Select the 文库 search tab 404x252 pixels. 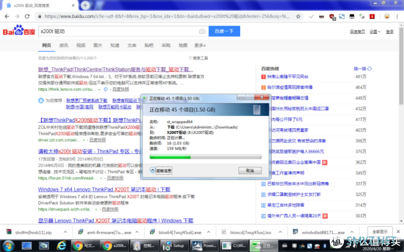132,46
